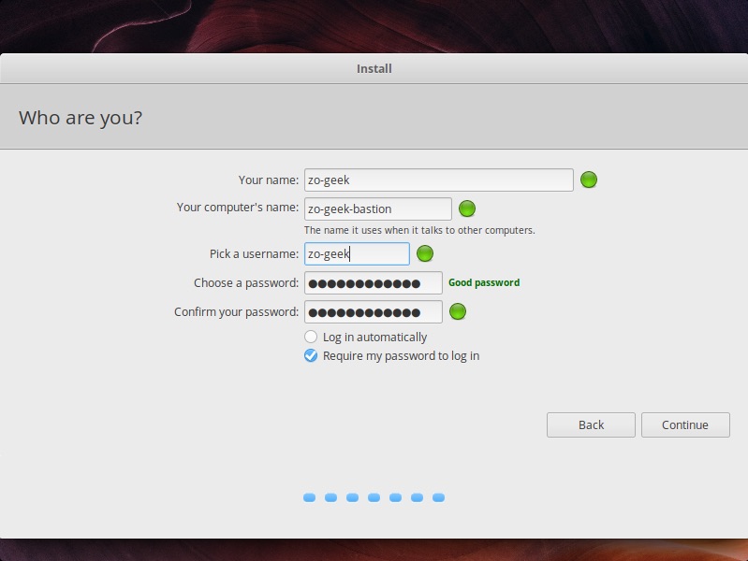
Task: Click green status icon beside computer's name
Action: [467, 209]
